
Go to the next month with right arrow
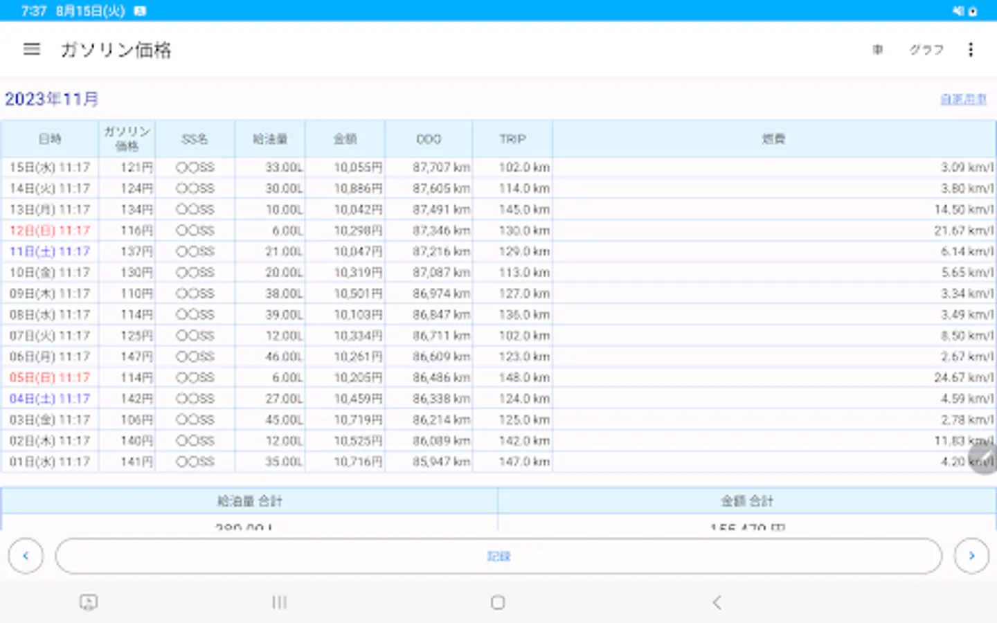click(x=971, y=556)
